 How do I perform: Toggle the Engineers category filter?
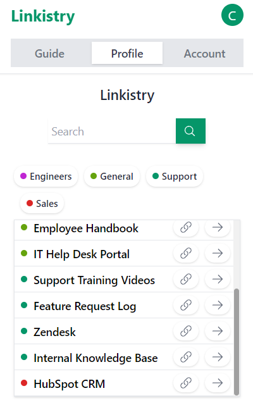[46, 177]
